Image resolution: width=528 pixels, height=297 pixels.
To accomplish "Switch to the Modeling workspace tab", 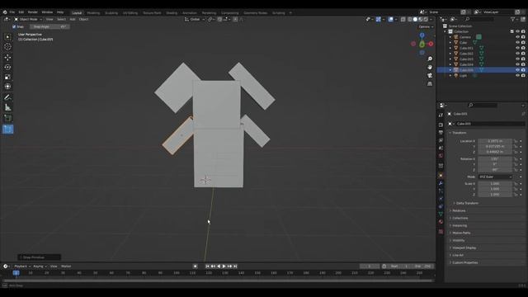I will (x=93, y=13).
